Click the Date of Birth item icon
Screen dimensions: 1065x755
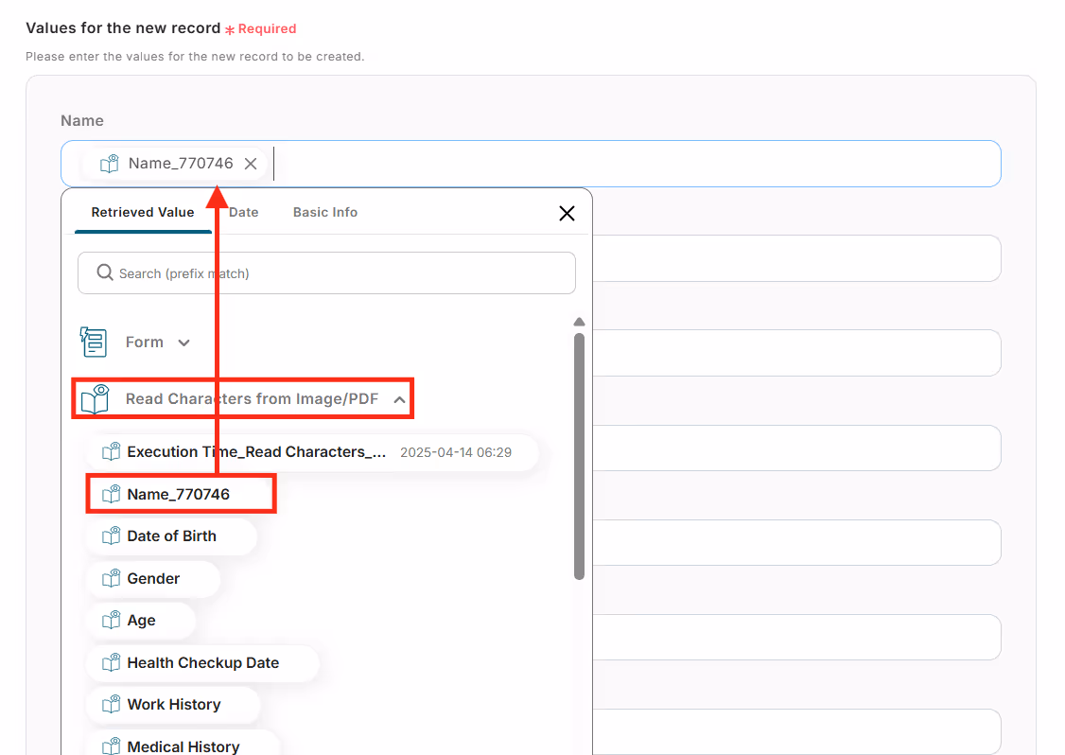click(112, 536)
